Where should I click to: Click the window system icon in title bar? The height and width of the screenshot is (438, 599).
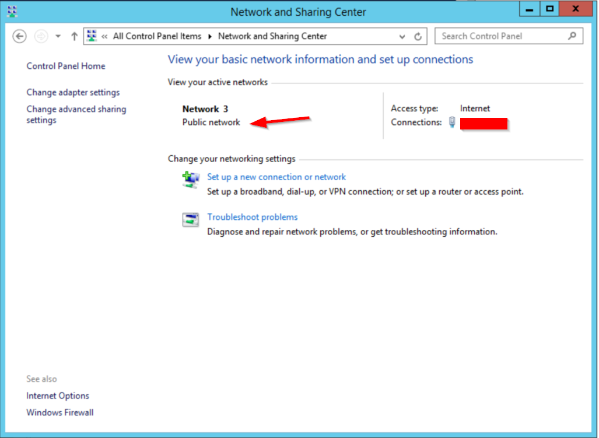click(12, 12)
